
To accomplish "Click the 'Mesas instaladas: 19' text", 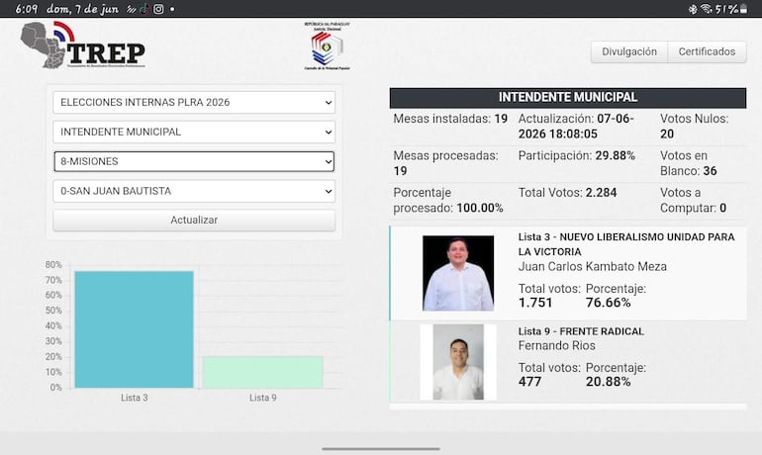I will 450,119.
